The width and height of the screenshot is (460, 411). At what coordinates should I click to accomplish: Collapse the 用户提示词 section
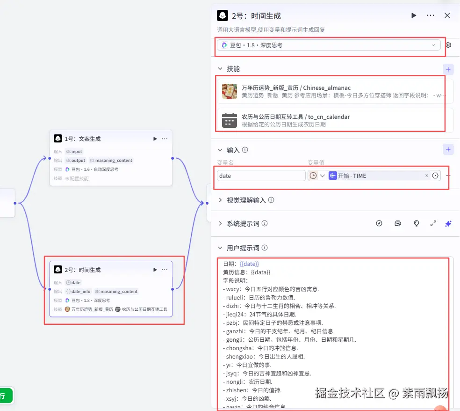pyautogui.click(x=220, y=248)
